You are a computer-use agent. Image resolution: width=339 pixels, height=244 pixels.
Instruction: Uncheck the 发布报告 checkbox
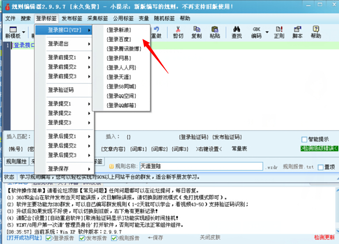[81, 238]
